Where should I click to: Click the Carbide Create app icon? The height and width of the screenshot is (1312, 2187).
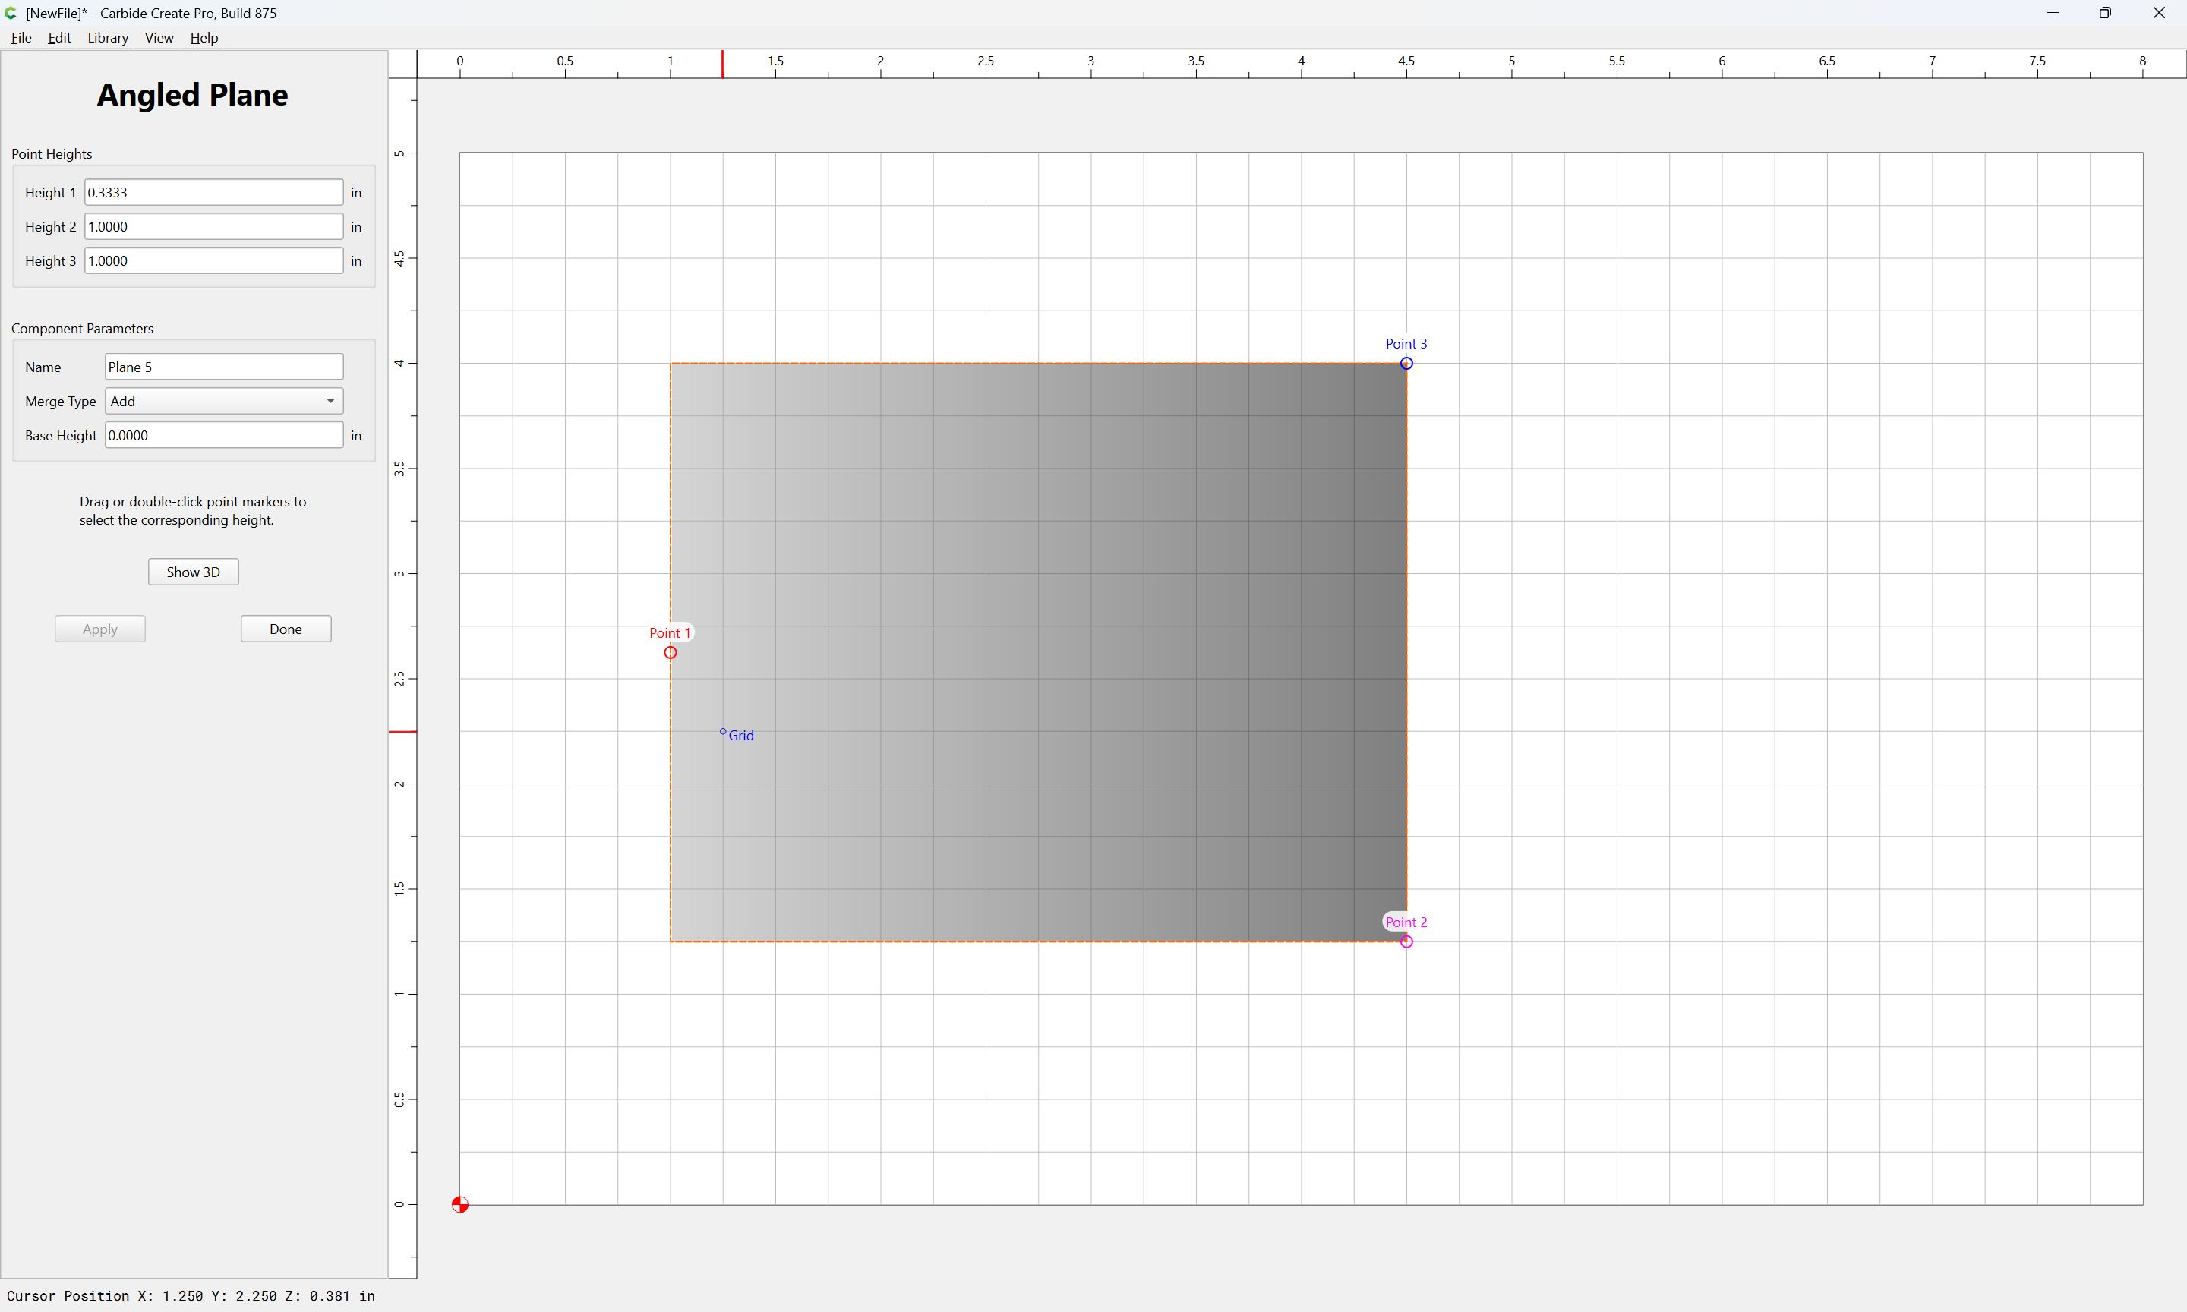click(11, 13)
